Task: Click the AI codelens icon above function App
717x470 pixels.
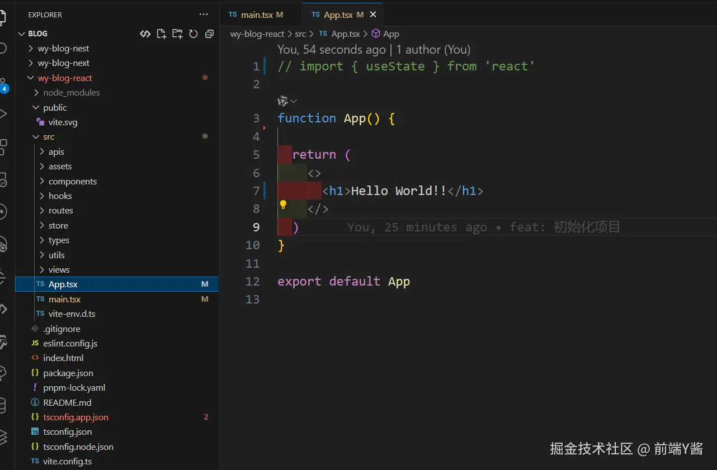Action: coord(283,101)
